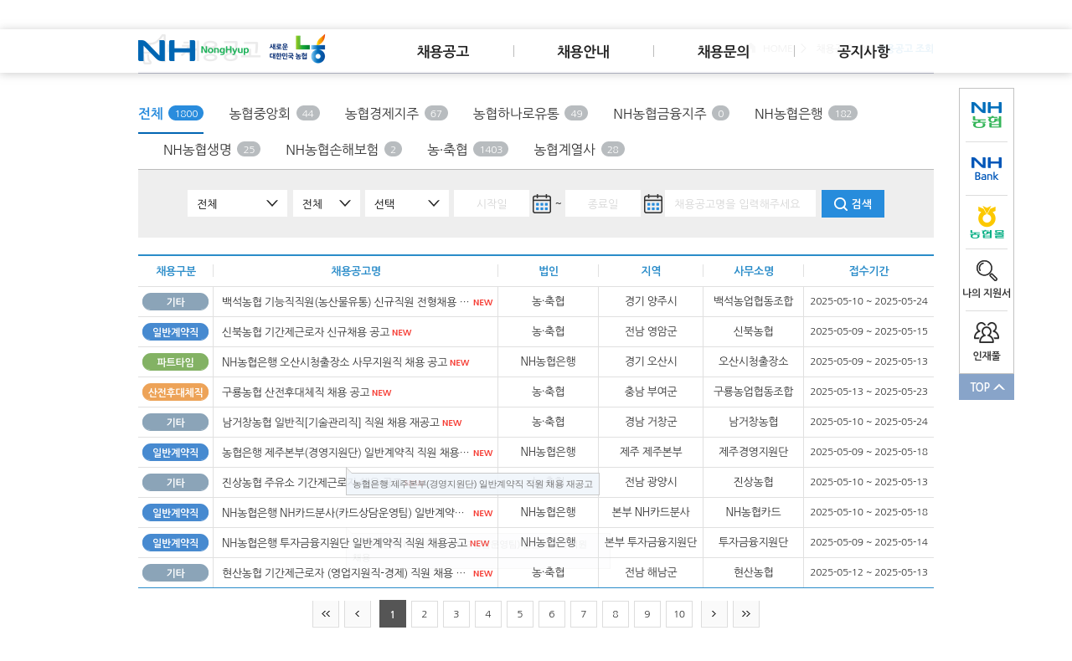Click the NH Bank sidebar icon
The image size is (1072, 661).
coord(987,169)
